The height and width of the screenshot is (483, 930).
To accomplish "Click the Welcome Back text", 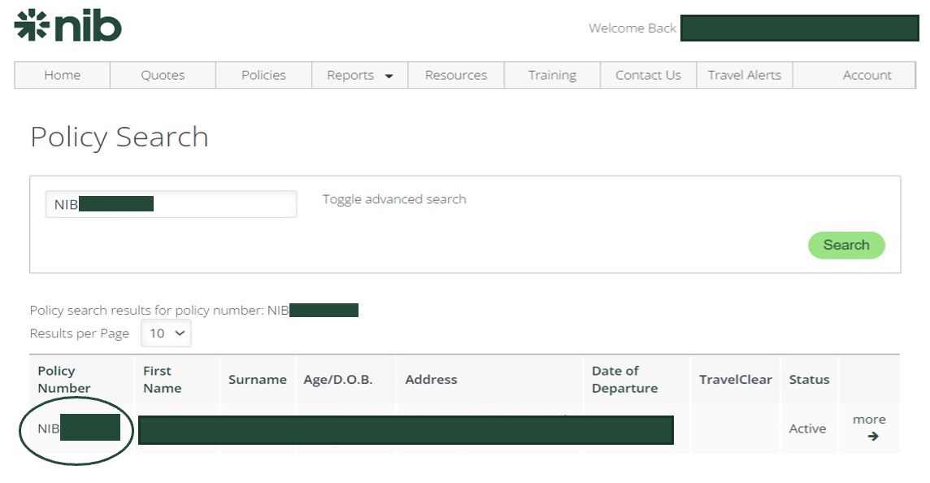I will click(632, 28).
